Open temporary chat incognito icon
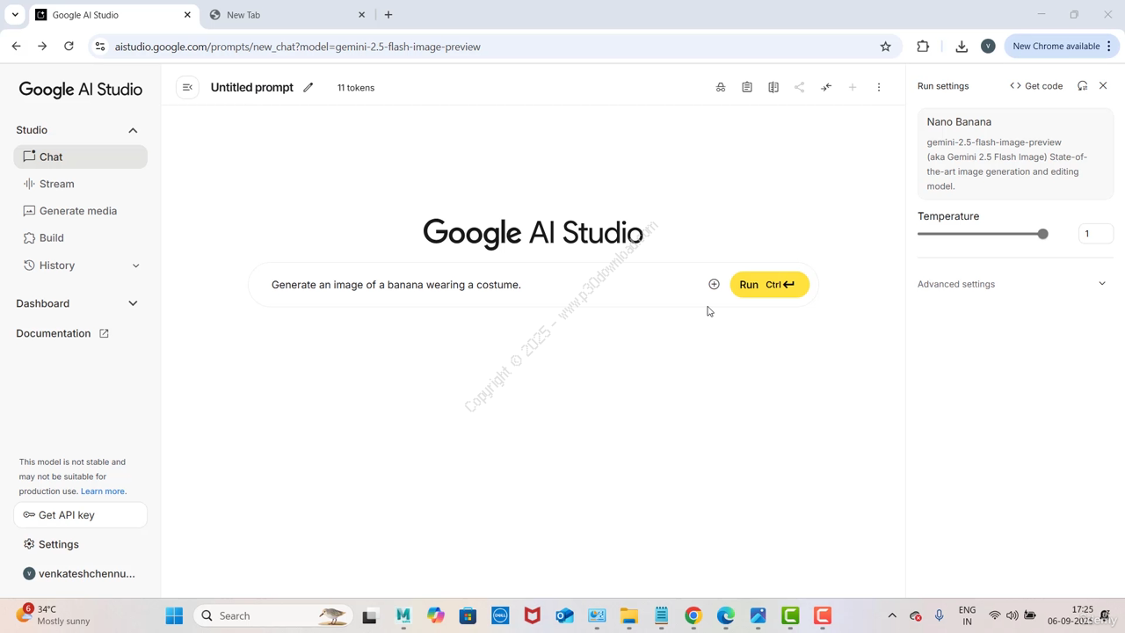Screen dimensions: 1125x633 click(721, 87)
